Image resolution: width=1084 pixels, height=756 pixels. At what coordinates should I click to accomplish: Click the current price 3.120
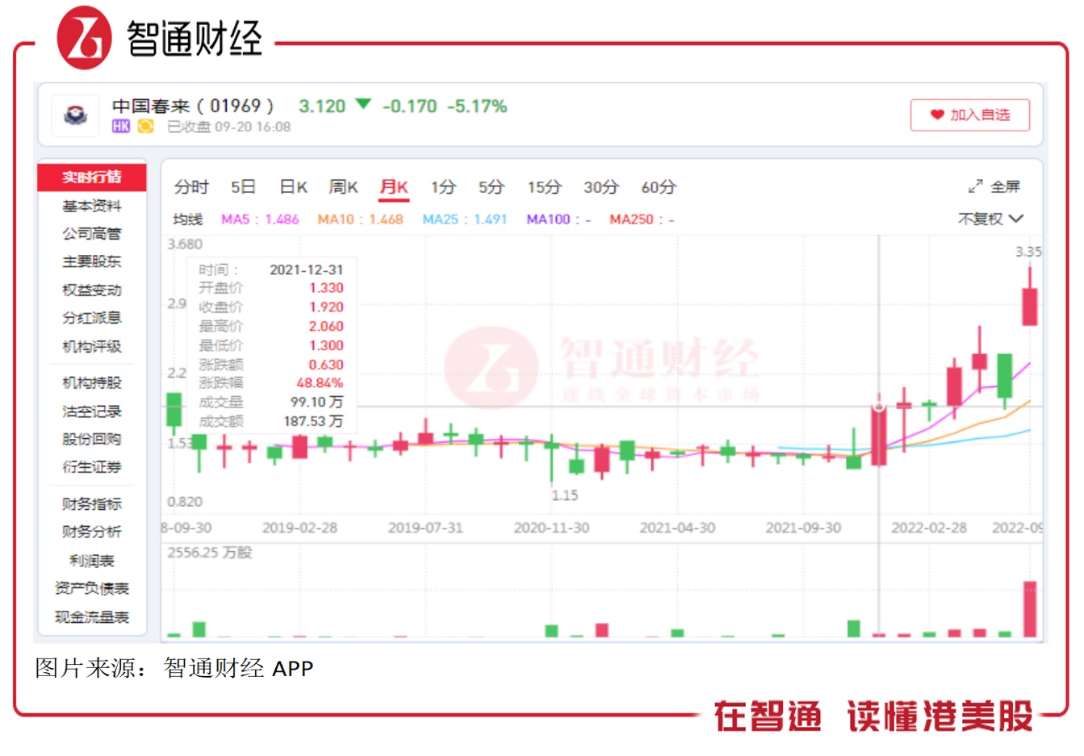point(322,107)
